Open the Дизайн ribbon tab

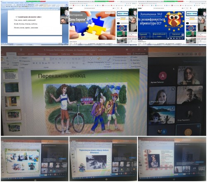pyautogui.click(x=31, y=54)
